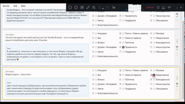Image resolution: width=185 pixels, height=104 pixels.
Task: Select Капча for the Яндекс.Карты card
Action: [96, 89]
